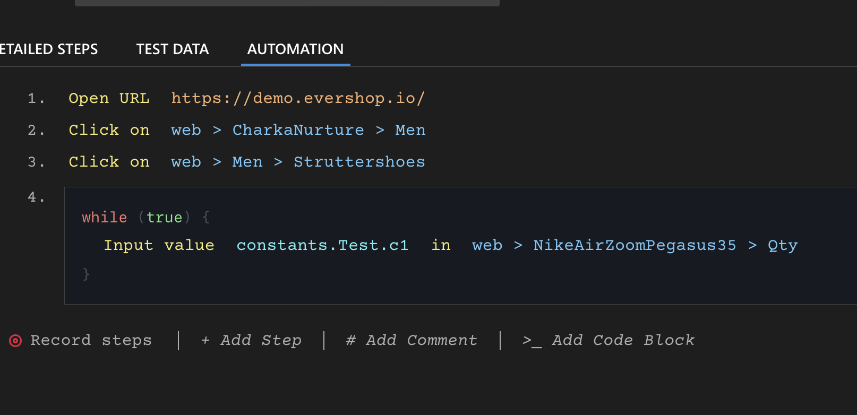Select the Qty element in step 4
The width and height of the screenshot is (857, 415).
pos(782,245)
